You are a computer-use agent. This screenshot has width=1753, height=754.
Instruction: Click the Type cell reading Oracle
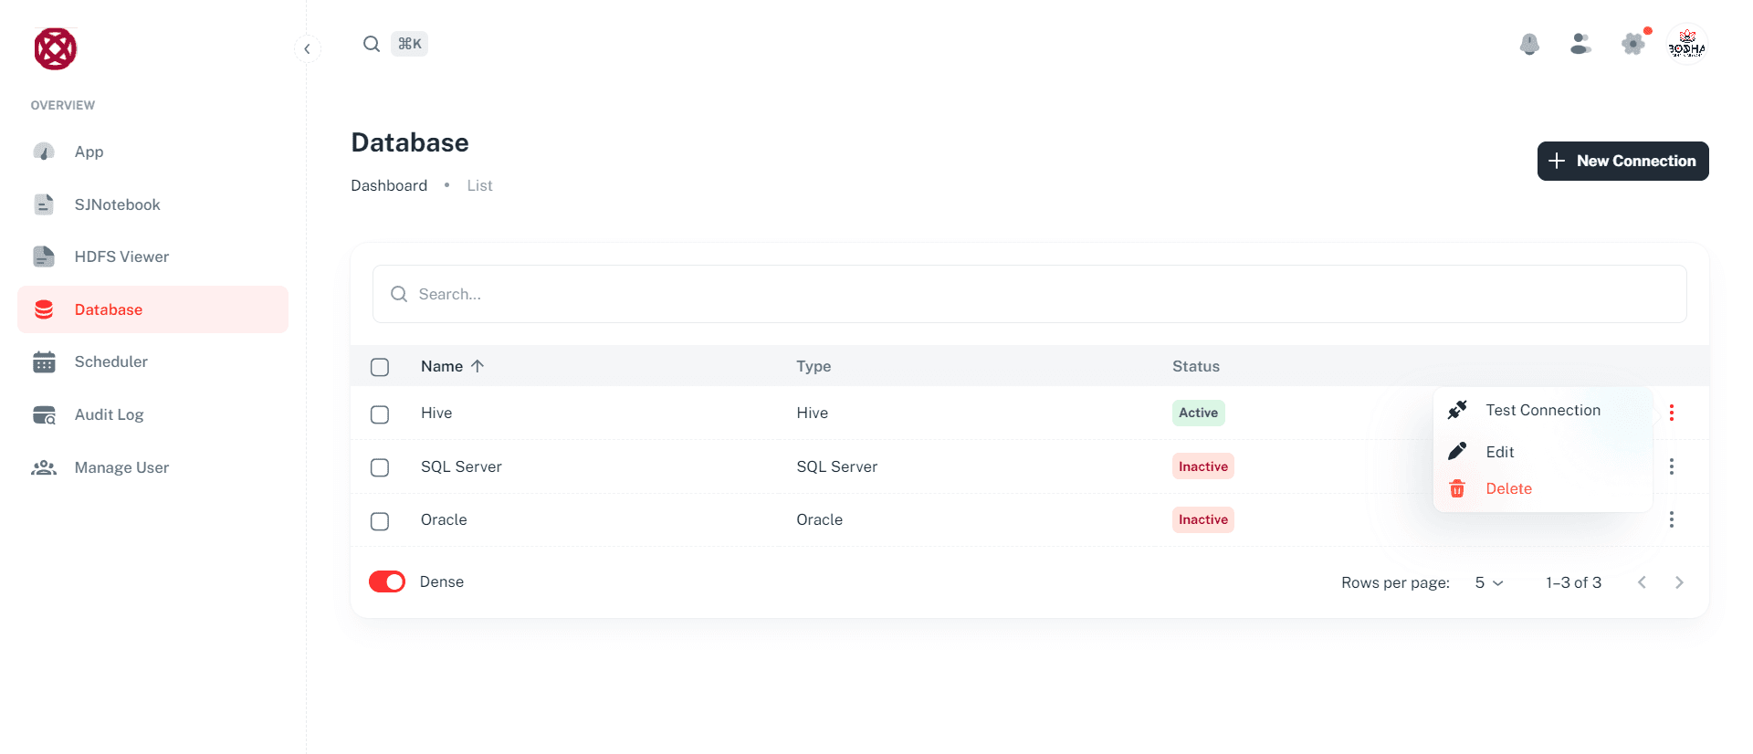click(x=819, y=519)
